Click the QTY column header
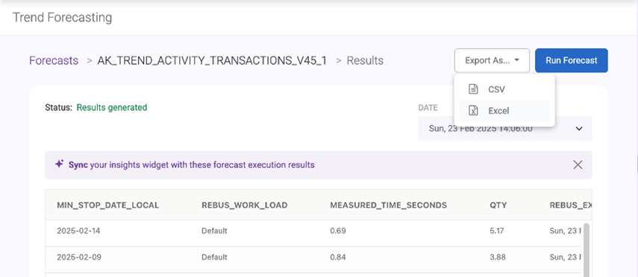The width and height of the screenshot is (638, 277). tap(498, 205)
